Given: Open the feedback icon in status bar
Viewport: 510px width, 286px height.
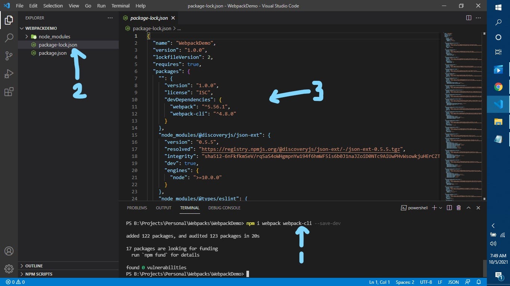Looking at the screenshot, I should tap(467, 282).
